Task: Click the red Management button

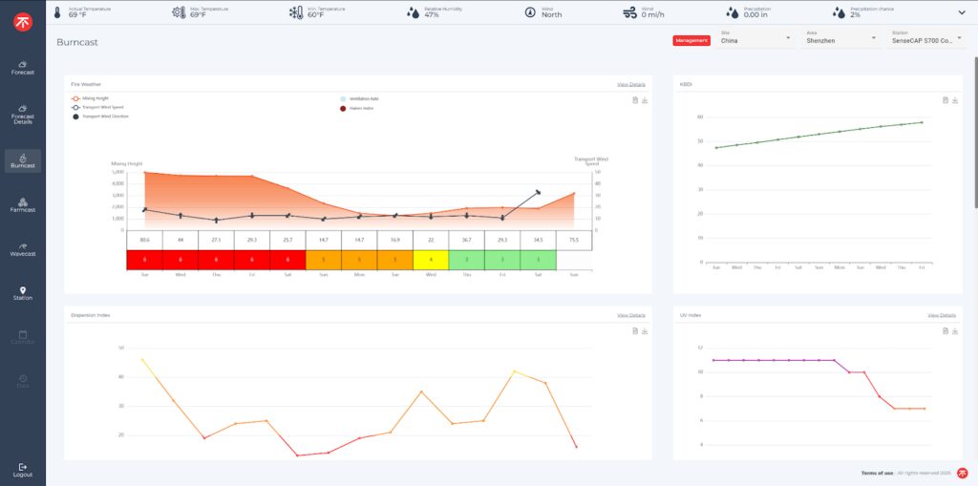Action: tap(691, 41)
